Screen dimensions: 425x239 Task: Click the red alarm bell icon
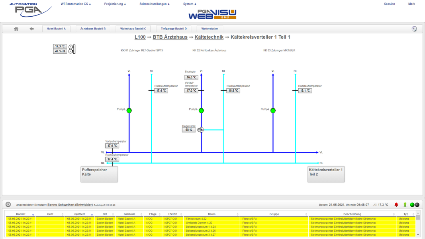396,205
